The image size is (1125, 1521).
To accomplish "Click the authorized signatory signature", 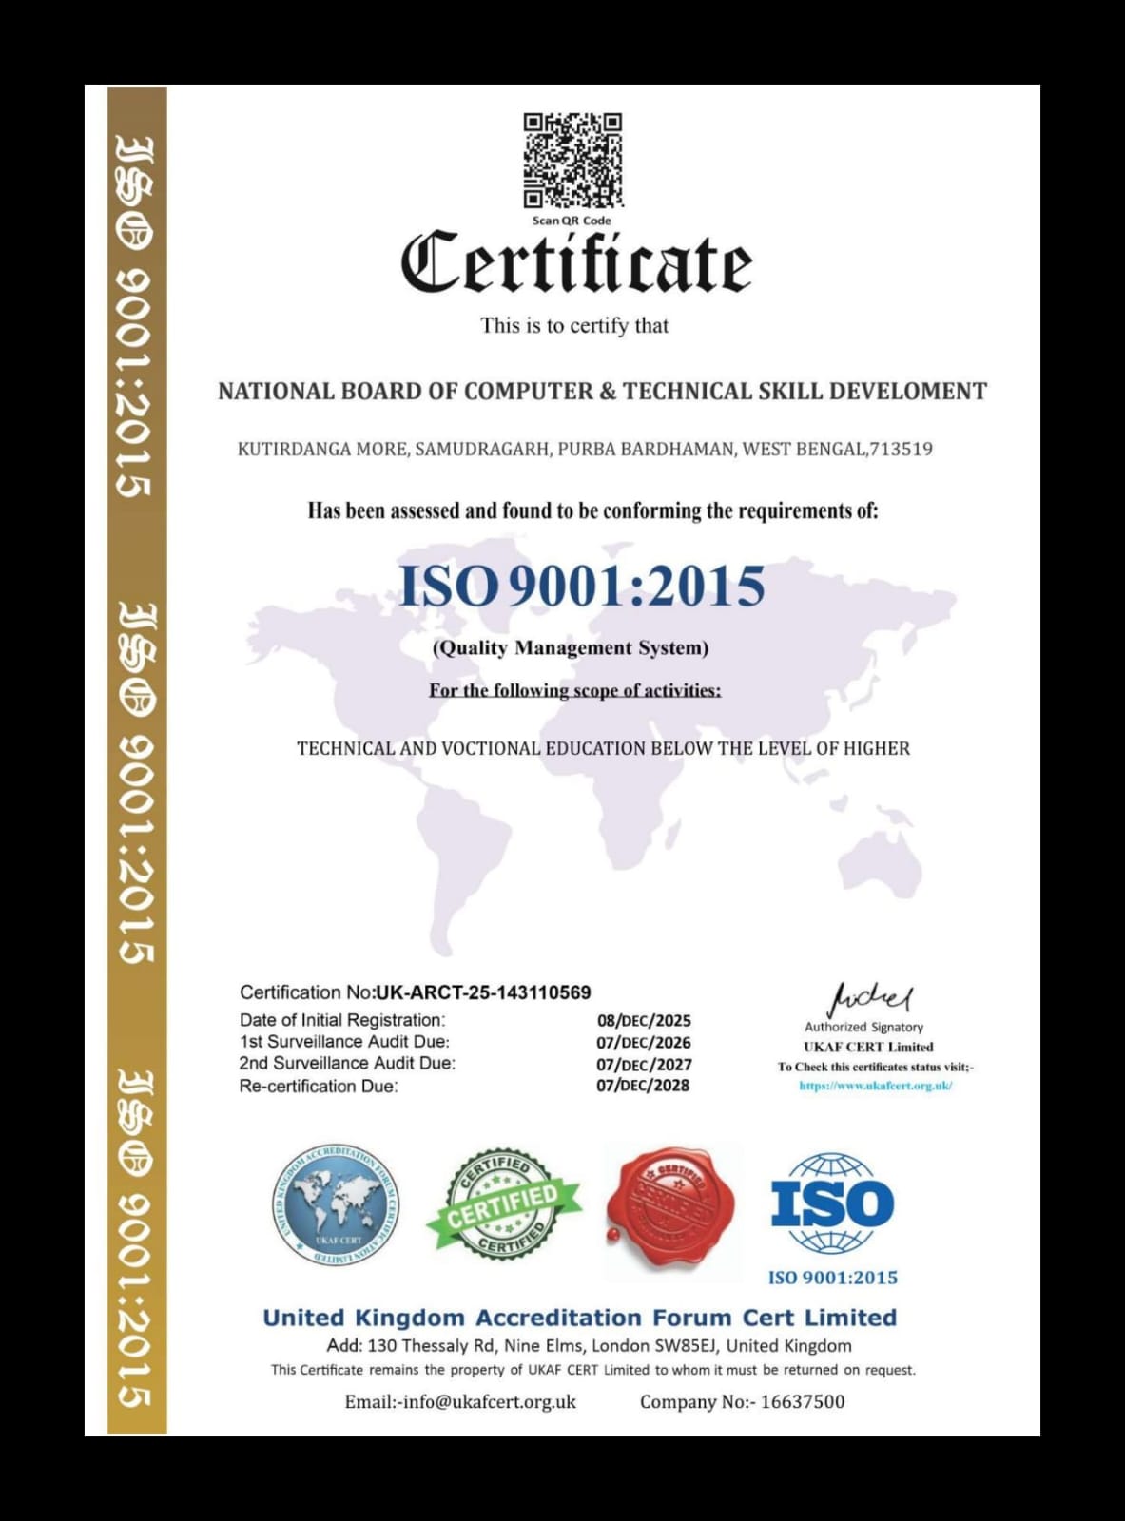I will (x=871, y=1000).
